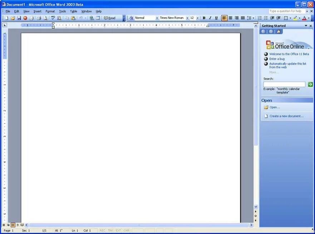
Task: Open the Edit menu
Action: (x=16, y=11)
